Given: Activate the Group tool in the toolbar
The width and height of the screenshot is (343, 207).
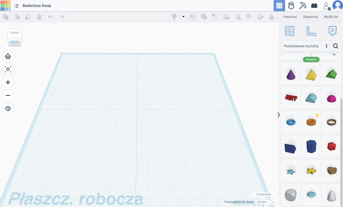Looking at the screenshot, I should pyautogui.click(x=204, y=16).
